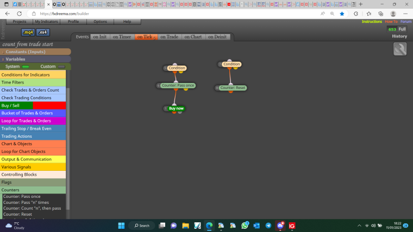
Task: Select the Counter: Pass once block
Action: 178,86
